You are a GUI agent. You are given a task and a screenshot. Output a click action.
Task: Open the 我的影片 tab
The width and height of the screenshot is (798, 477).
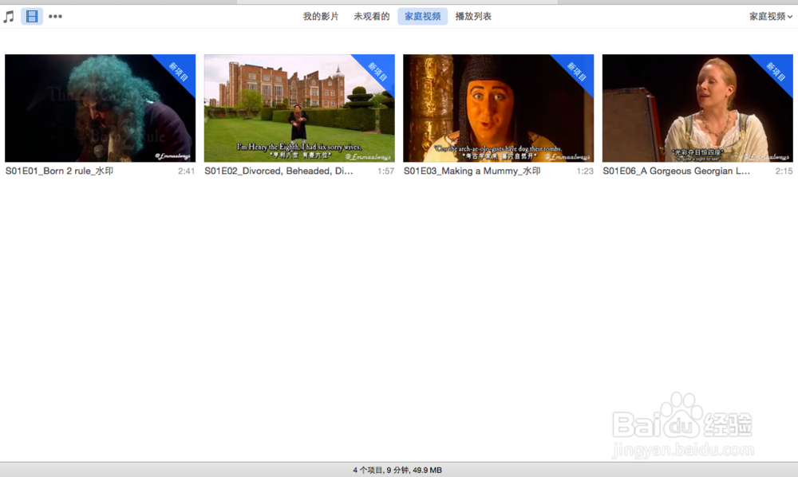tap(321, 16)
